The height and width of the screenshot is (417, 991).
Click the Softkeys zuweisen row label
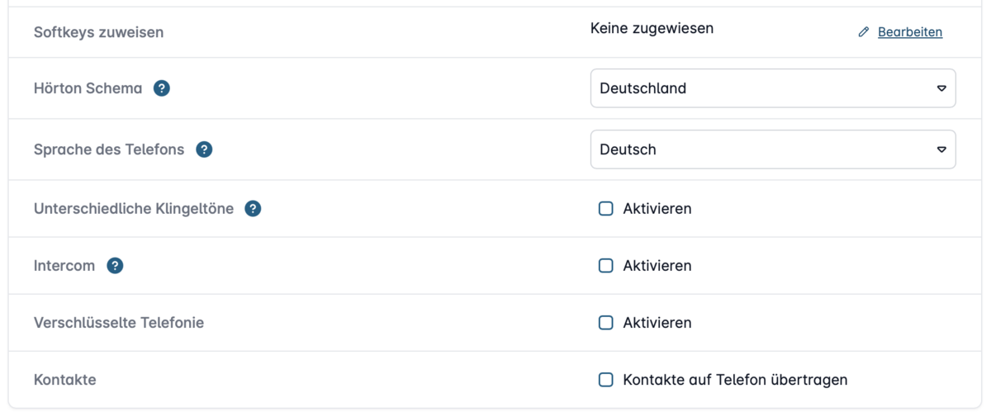coord(99,32)
